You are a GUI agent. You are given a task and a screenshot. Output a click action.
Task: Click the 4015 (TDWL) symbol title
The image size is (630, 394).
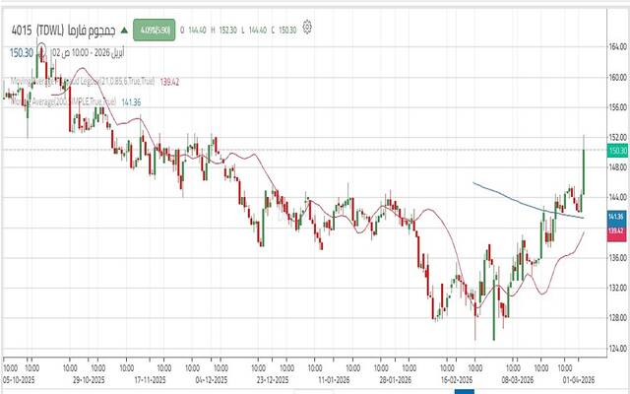click(37, 31)
